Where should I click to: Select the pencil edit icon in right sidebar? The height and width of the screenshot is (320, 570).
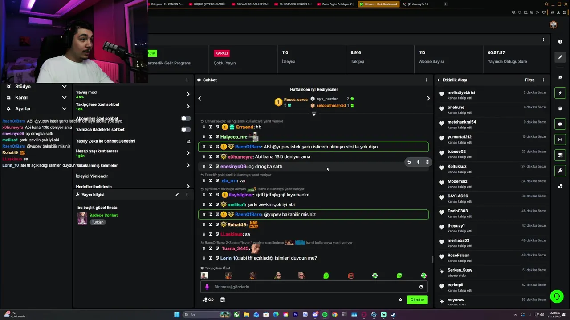click(x=560, y=57)
